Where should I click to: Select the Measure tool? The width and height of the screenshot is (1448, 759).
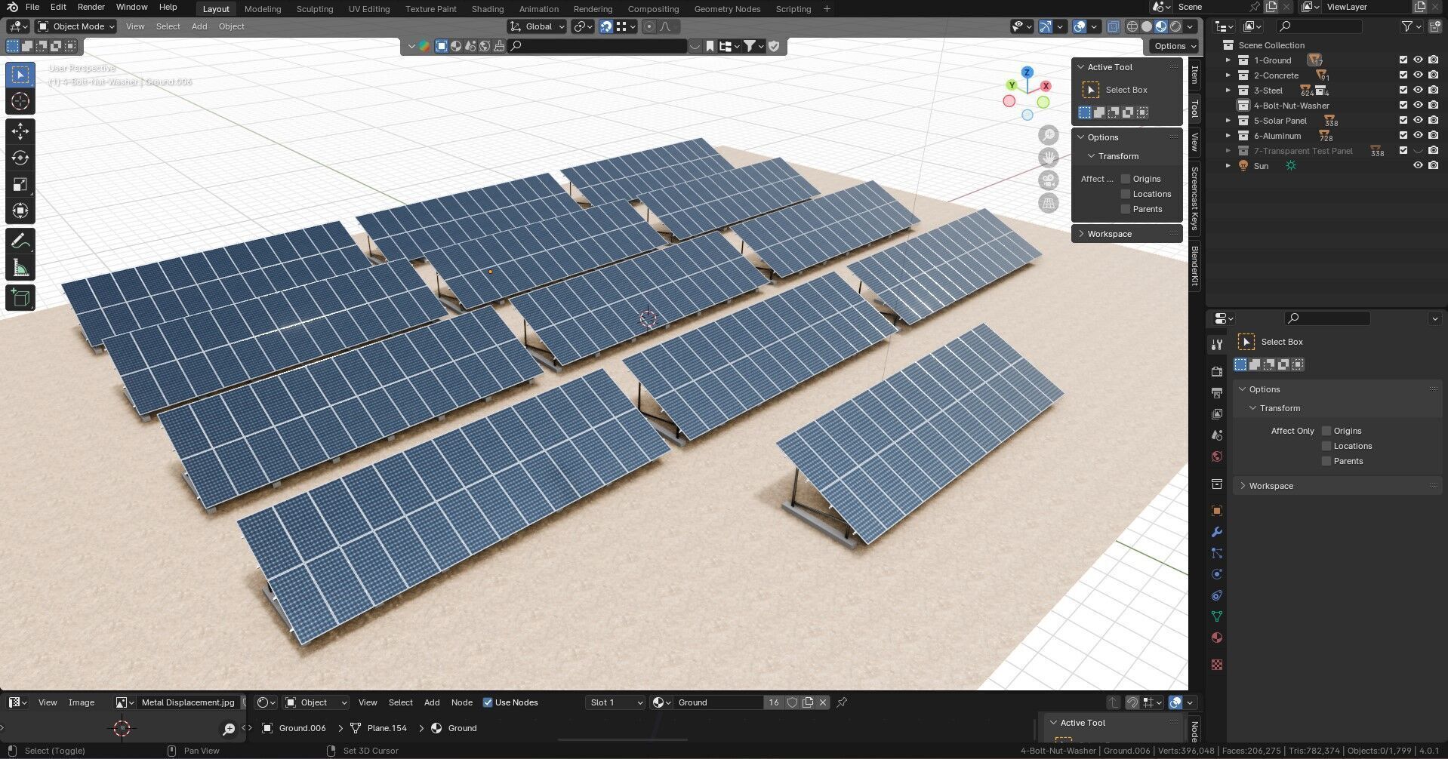pyautogui.click(x=20, y=268)
